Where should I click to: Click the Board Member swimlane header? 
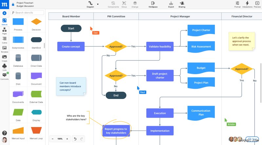click(71, 16)
